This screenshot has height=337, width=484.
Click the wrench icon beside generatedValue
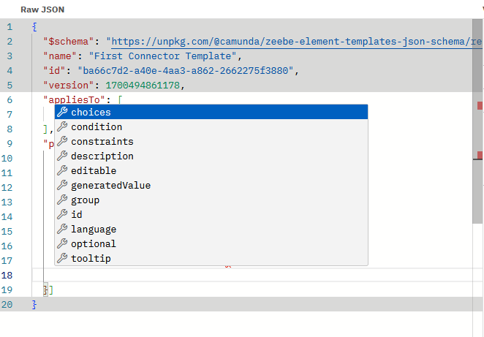62,185
